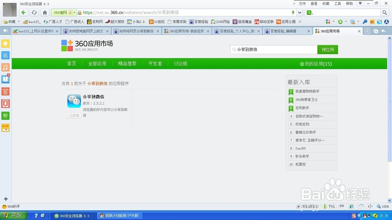Open the skin (shirt) icon in the title bar
The image size is (392, 220).
click(x=360, y=4)
